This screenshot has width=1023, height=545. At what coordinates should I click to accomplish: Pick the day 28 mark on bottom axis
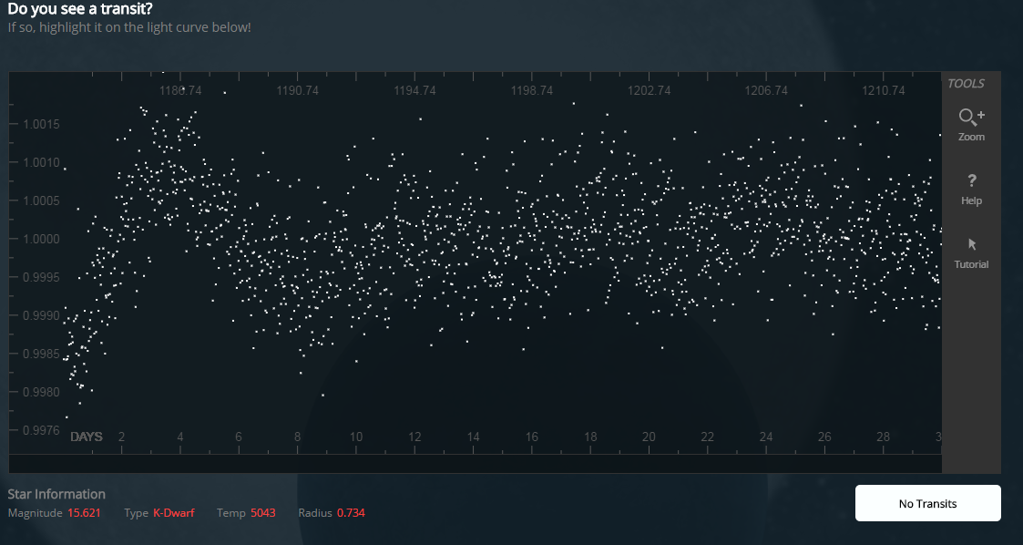[883, 437]
